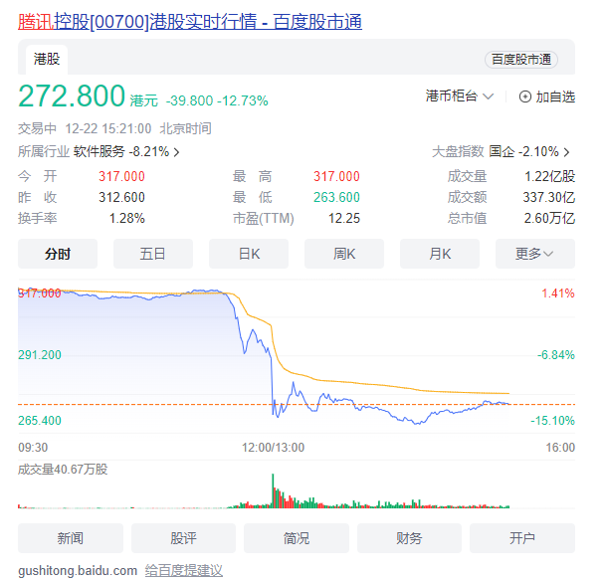
Task: Select the 港股 market tab
Action: click(x=46, y=59)
